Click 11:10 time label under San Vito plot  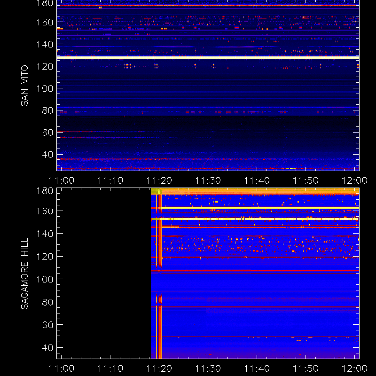(x=110, y=180)
